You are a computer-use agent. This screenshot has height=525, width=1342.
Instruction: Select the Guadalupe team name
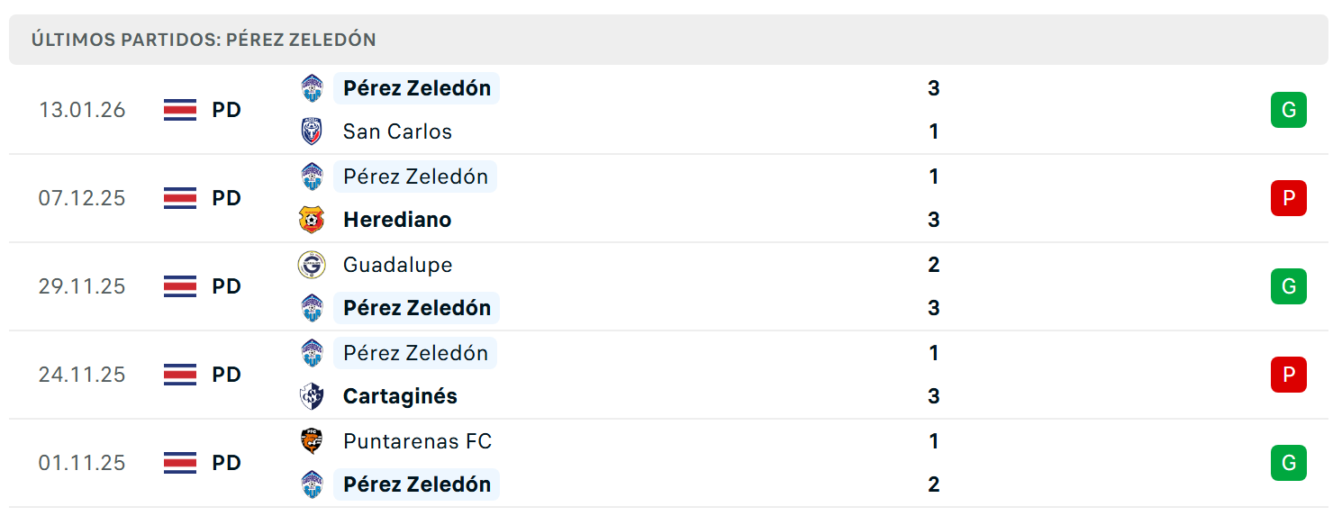(x=397, y=265)
